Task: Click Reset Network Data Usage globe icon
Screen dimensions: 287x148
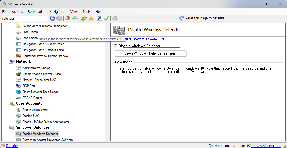Action: (x=18, y=92)
